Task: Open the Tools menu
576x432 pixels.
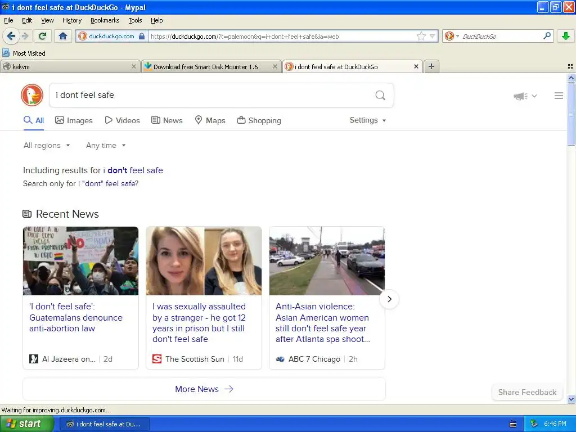Action: [135, 20]
